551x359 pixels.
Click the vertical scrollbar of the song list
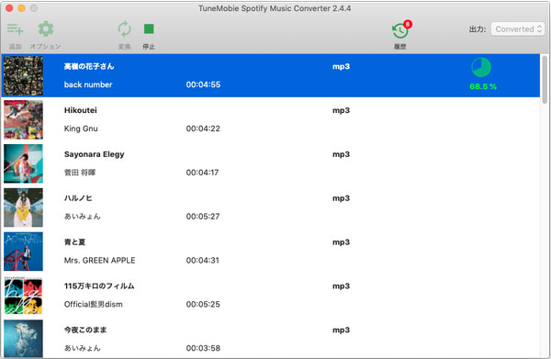[x=545, y=79]
